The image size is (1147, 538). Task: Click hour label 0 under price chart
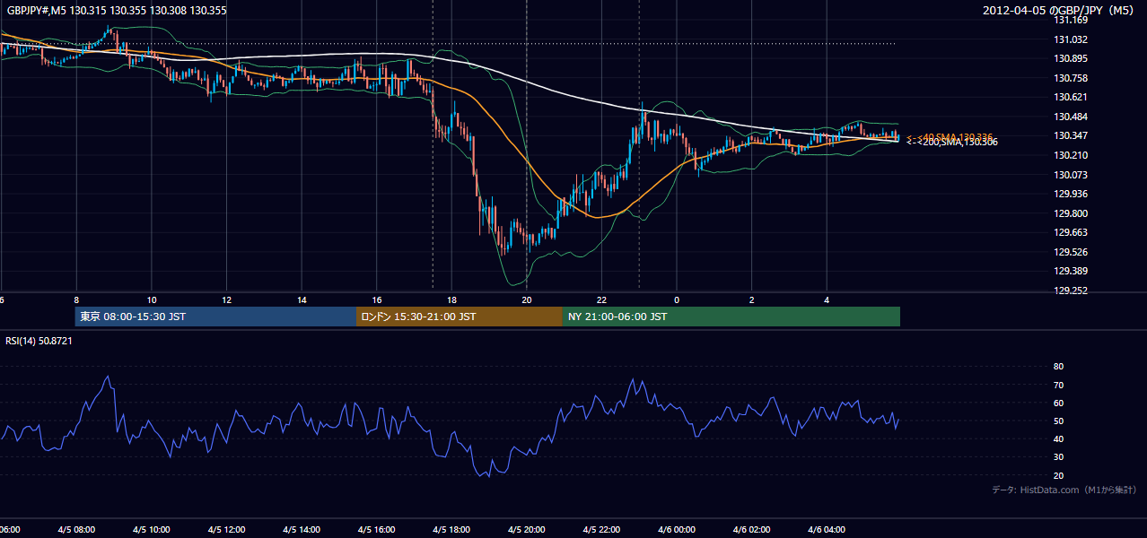pyautogui.click(x=677, y=300)
